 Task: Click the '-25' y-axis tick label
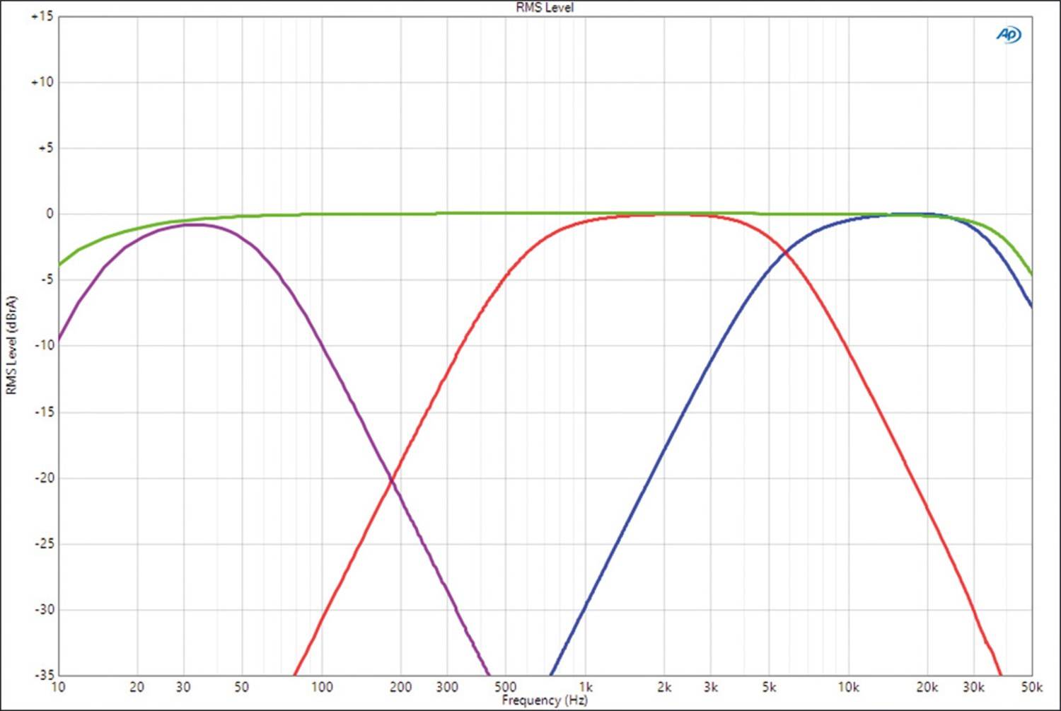point(44,543)
